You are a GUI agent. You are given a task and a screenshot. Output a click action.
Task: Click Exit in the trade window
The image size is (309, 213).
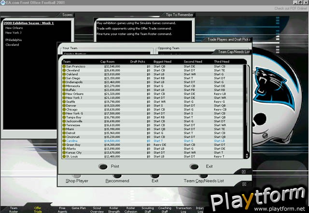point(155,181)
